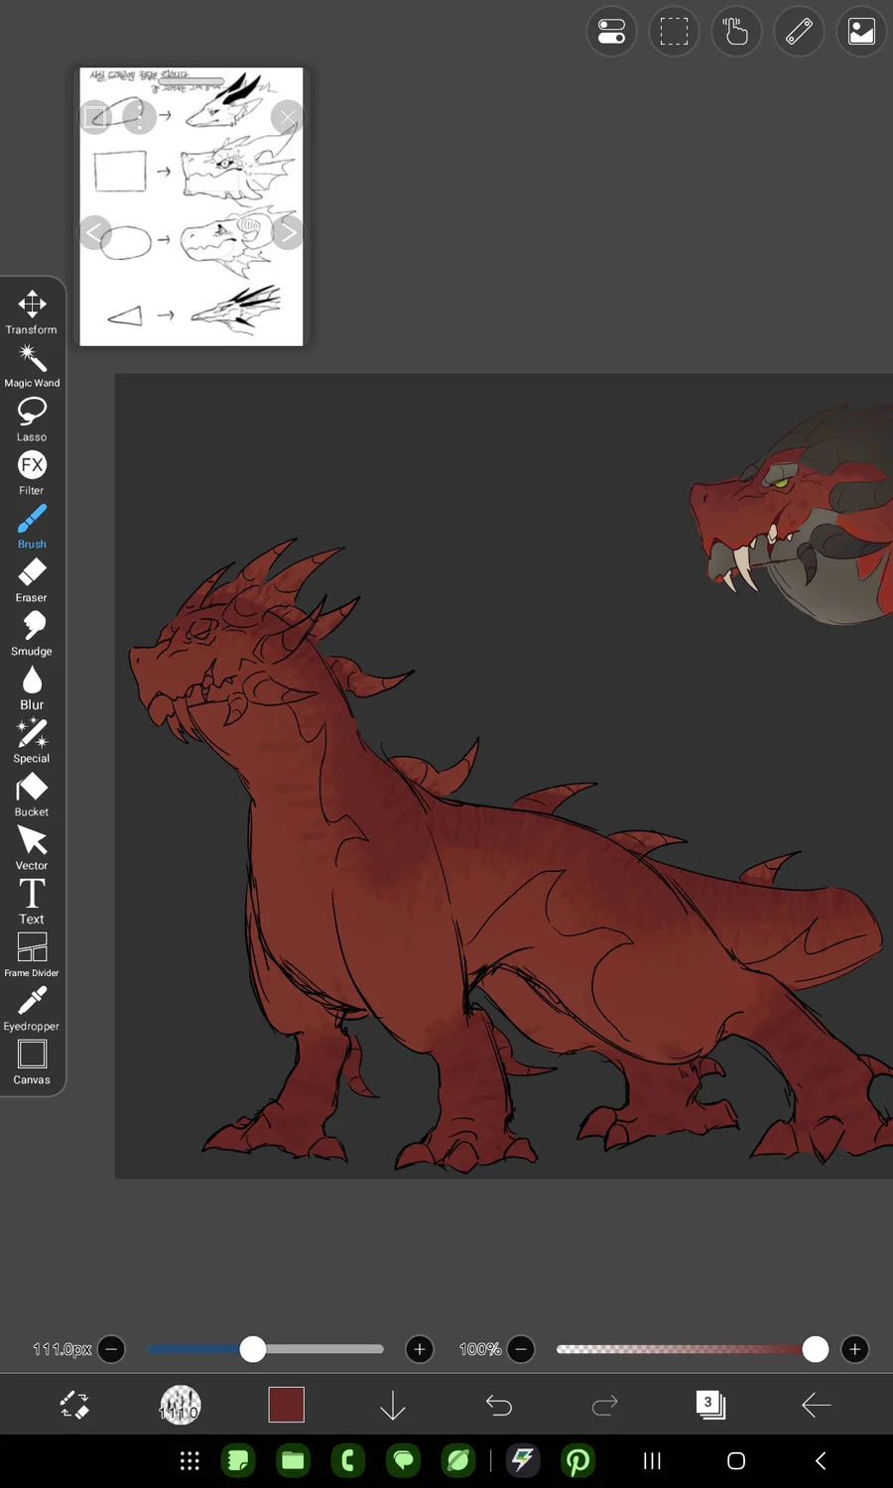Viewport: 893px width, 1488px height.
Task: Toggle the quick settings switch icon
Action: pyautogui.click(x=611, y=32)
